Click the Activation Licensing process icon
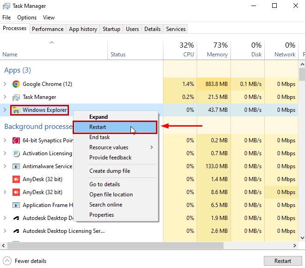 coord(16,153)
